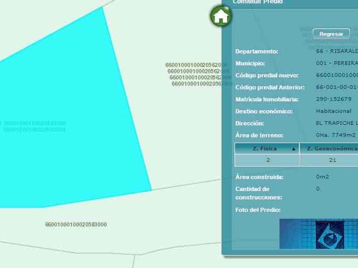Click the Dirección value EL TRAPICHE
Viewport: 358px width, 268px height.
[337, 123]
